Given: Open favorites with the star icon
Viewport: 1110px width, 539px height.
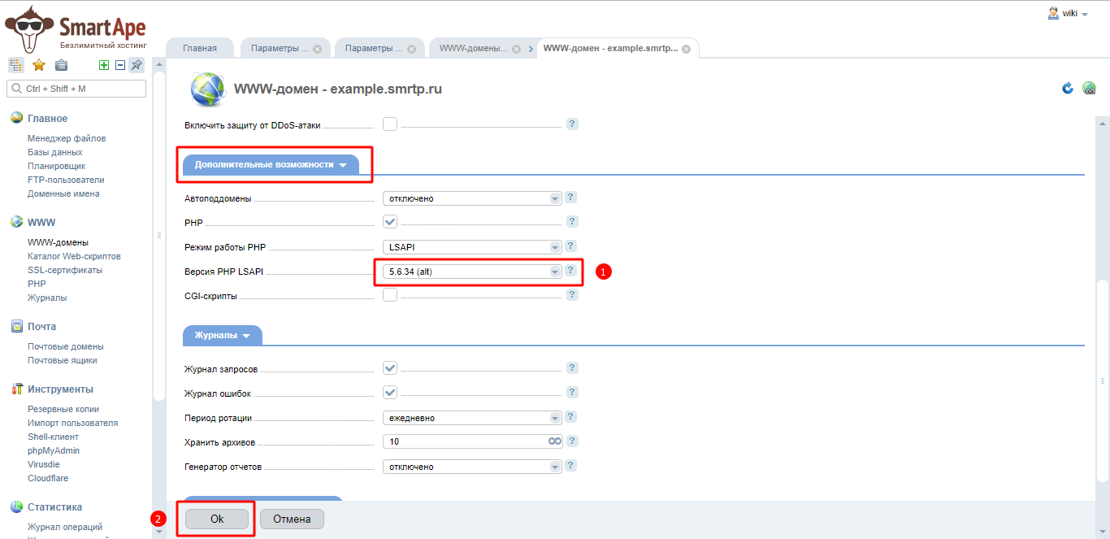Looking at the screenshot, I should click(x=38, y=66).
